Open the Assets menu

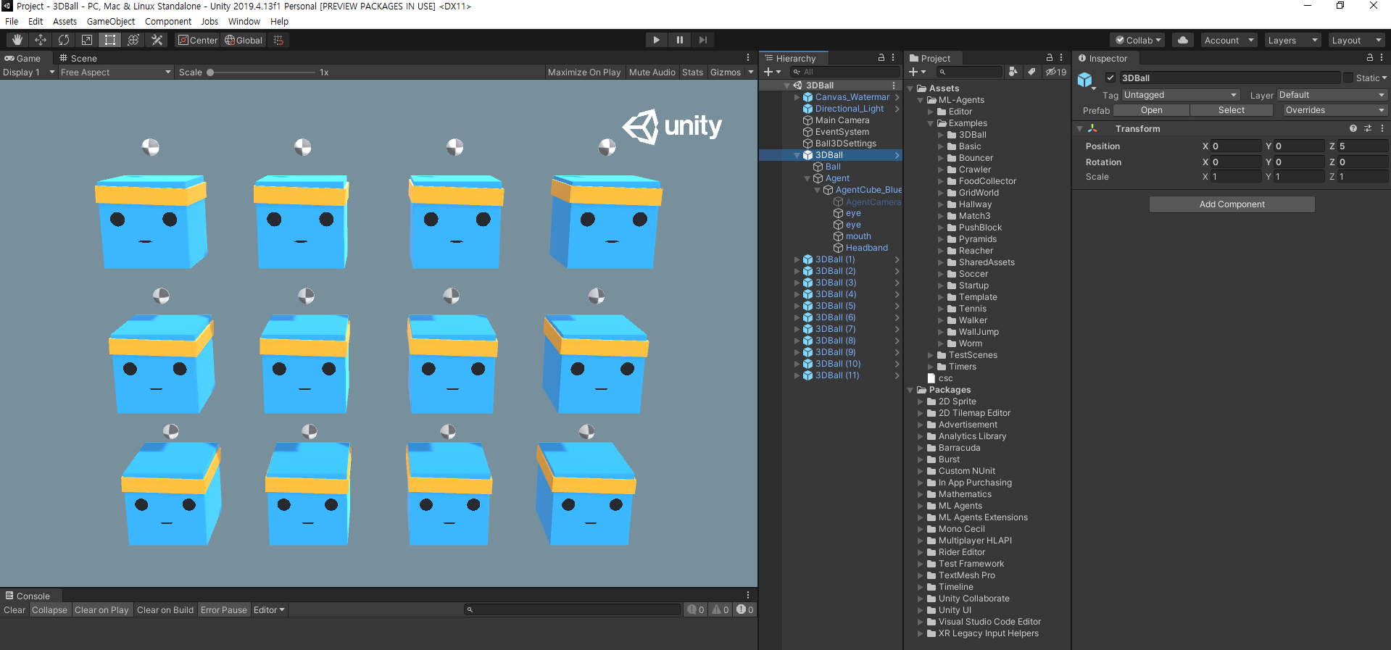(x=65, y=21)
